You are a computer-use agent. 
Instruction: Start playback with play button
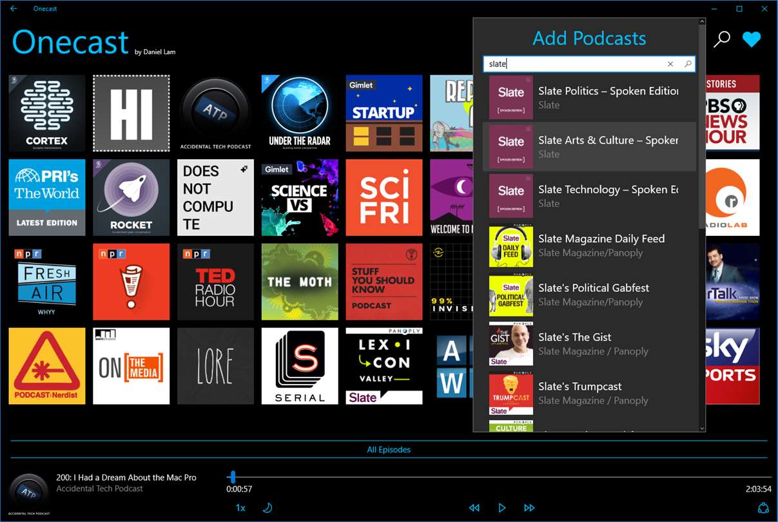click(x=501, y=508)
